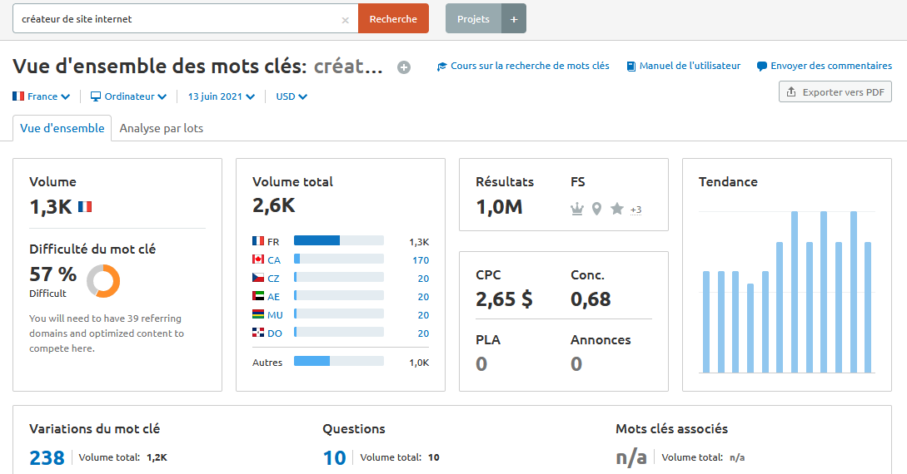Click the crown SERP feature icon
Screen dimensions: 907x474
click(x=576, y=209)
